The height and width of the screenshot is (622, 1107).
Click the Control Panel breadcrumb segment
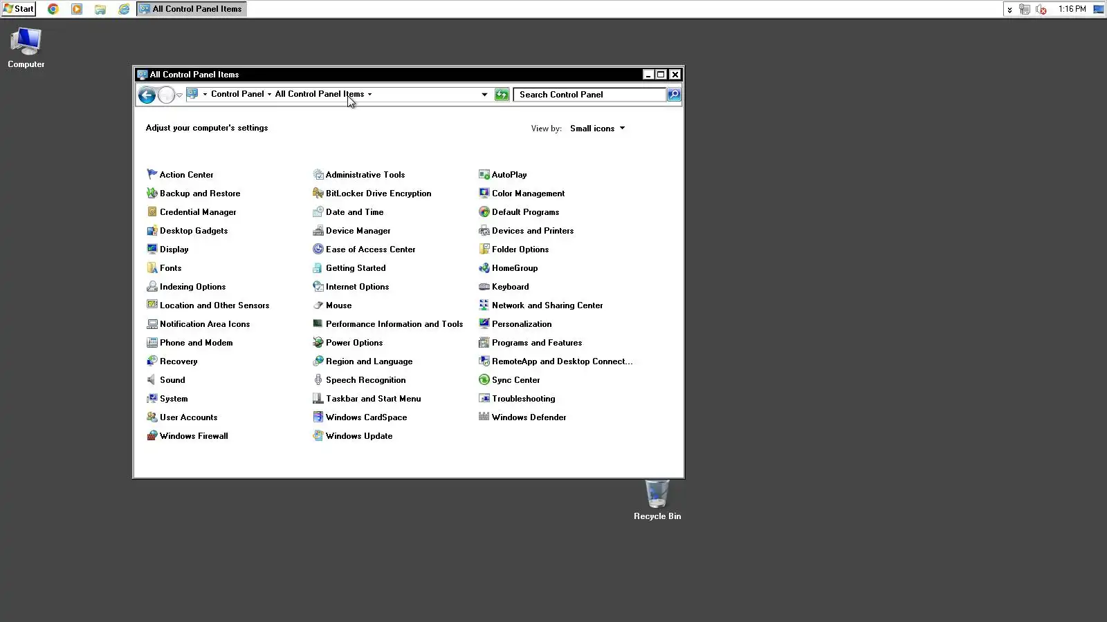pyautogui.click(x=237, y=94)
